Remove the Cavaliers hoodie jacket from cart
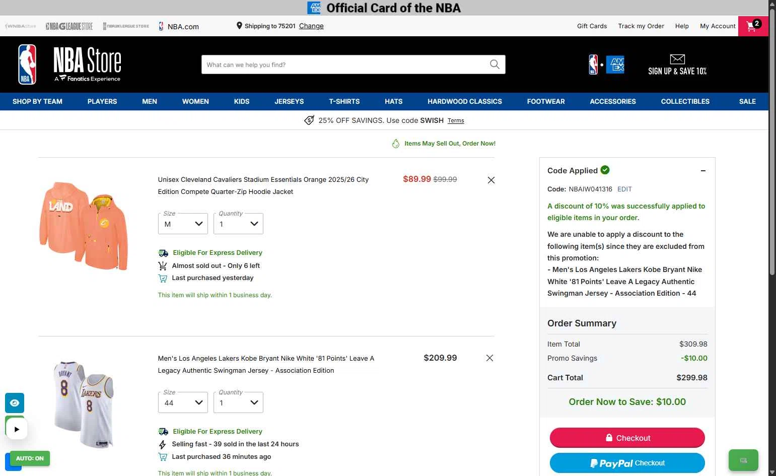776x476 pixels. (x=491, y=180)
